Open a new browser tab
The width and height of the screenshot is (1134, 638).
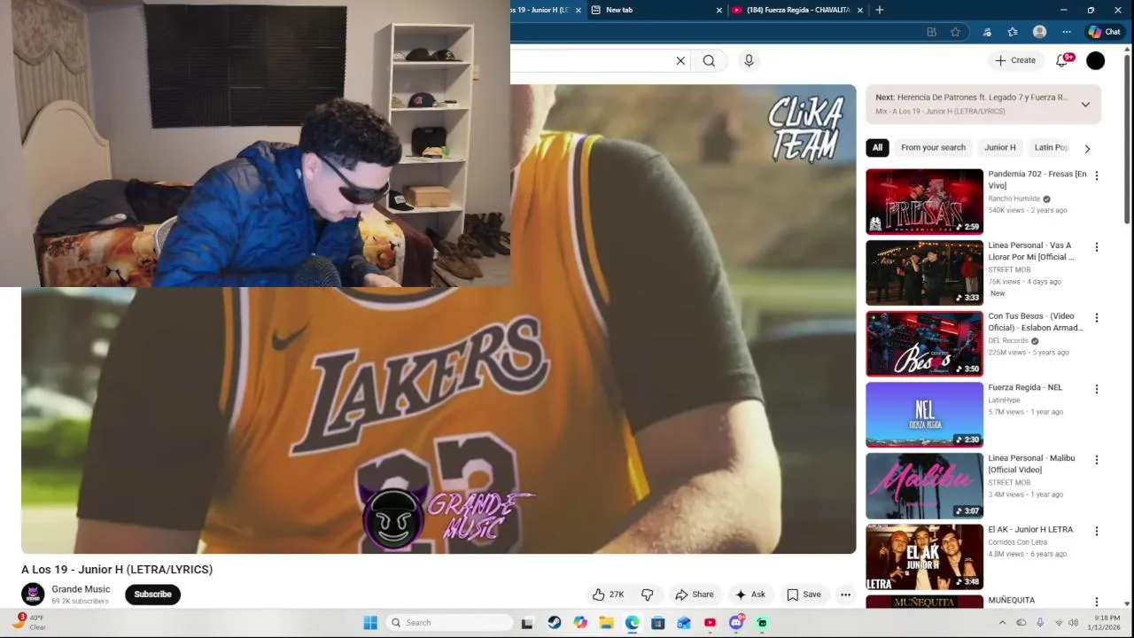879,10
